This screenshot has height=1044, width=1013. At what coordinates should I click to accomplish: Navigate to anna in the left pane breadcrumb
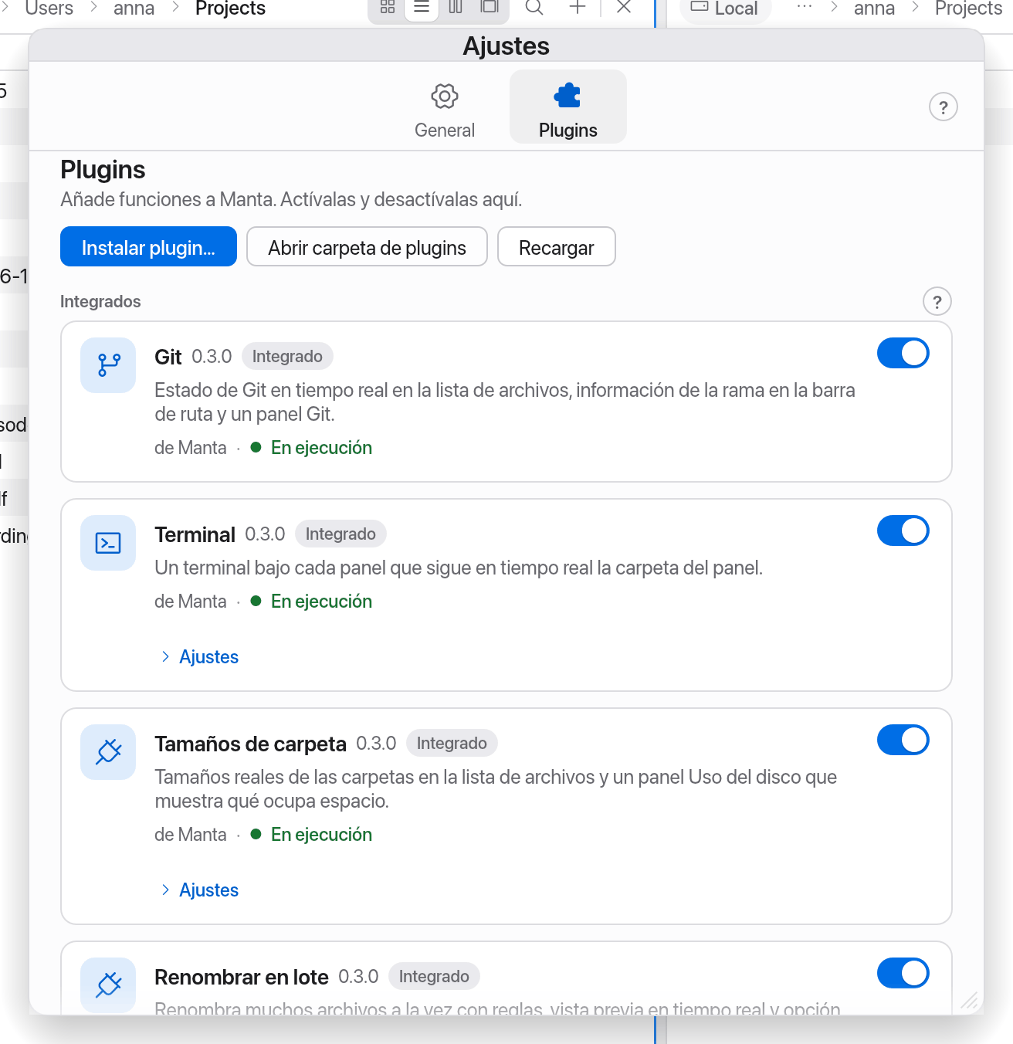pos(134,8)
